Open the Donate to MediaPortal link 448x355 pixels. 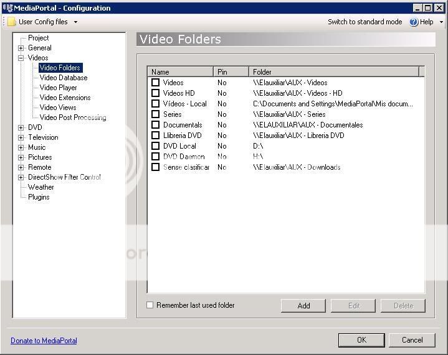tap(44, 341)
